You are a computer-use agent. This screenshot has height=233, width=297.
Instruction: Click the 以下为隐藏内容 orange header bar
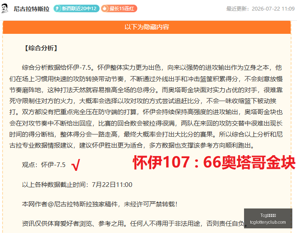147,27
